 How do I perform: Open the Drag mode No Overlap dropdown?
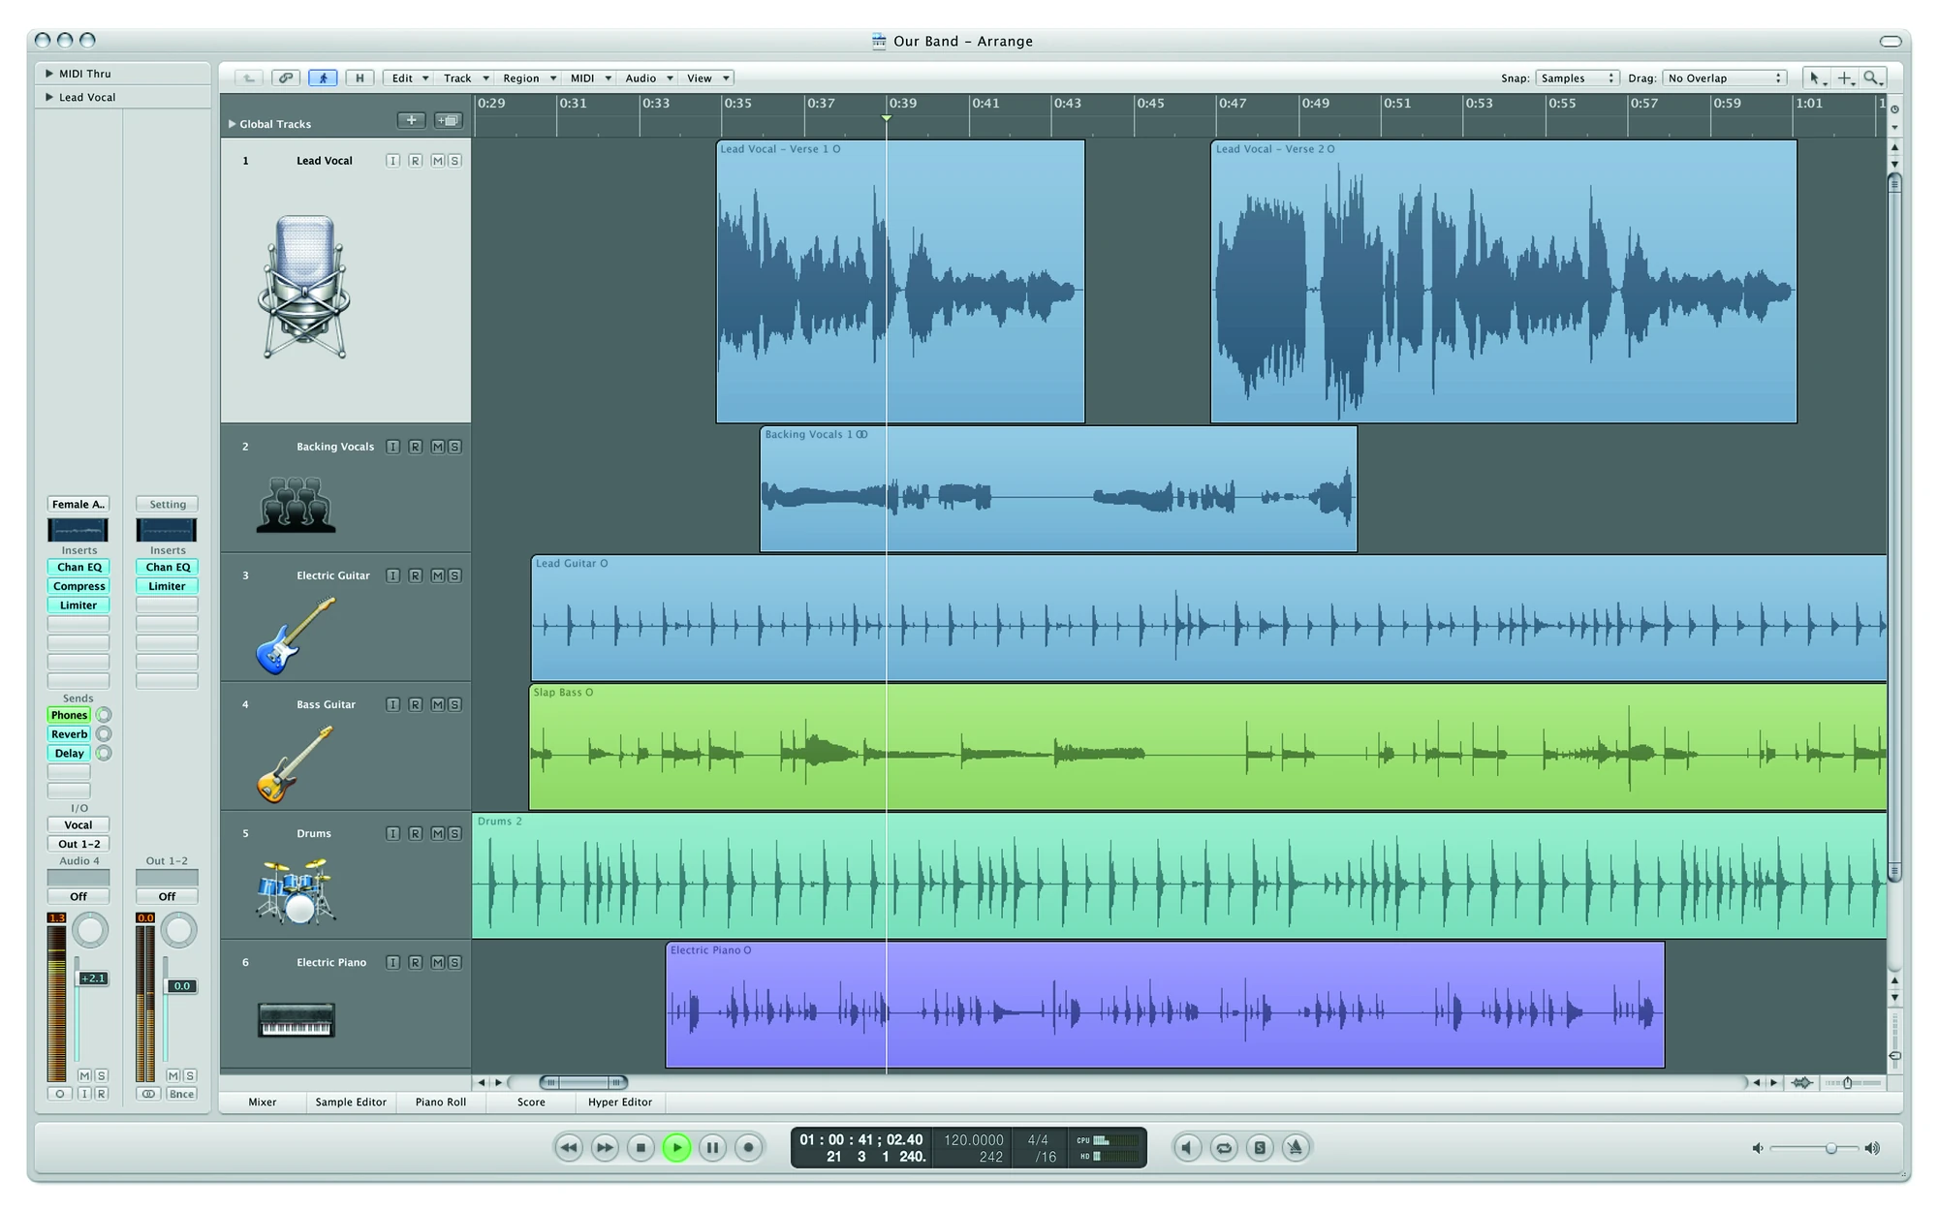tap(1724, 78)
